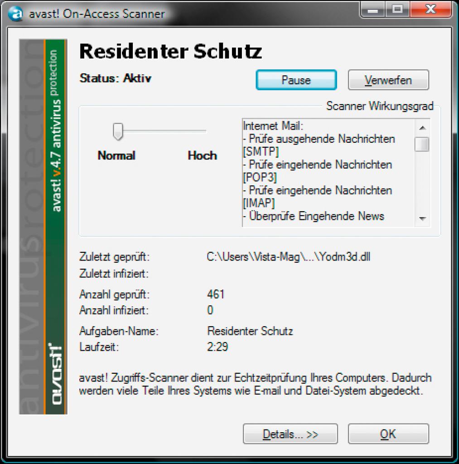Click the avast! antivirus side banner
The width and height of the screenshot is (459, 464).
pyautogui.click(x=43, y=227)
